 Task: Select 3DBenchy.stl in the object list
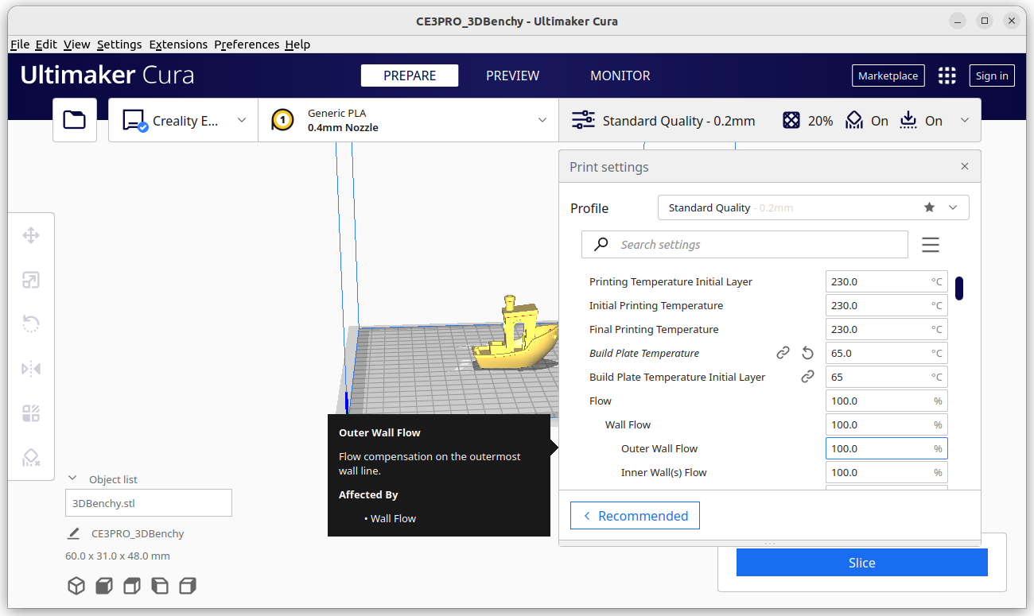tap(149, 503)
